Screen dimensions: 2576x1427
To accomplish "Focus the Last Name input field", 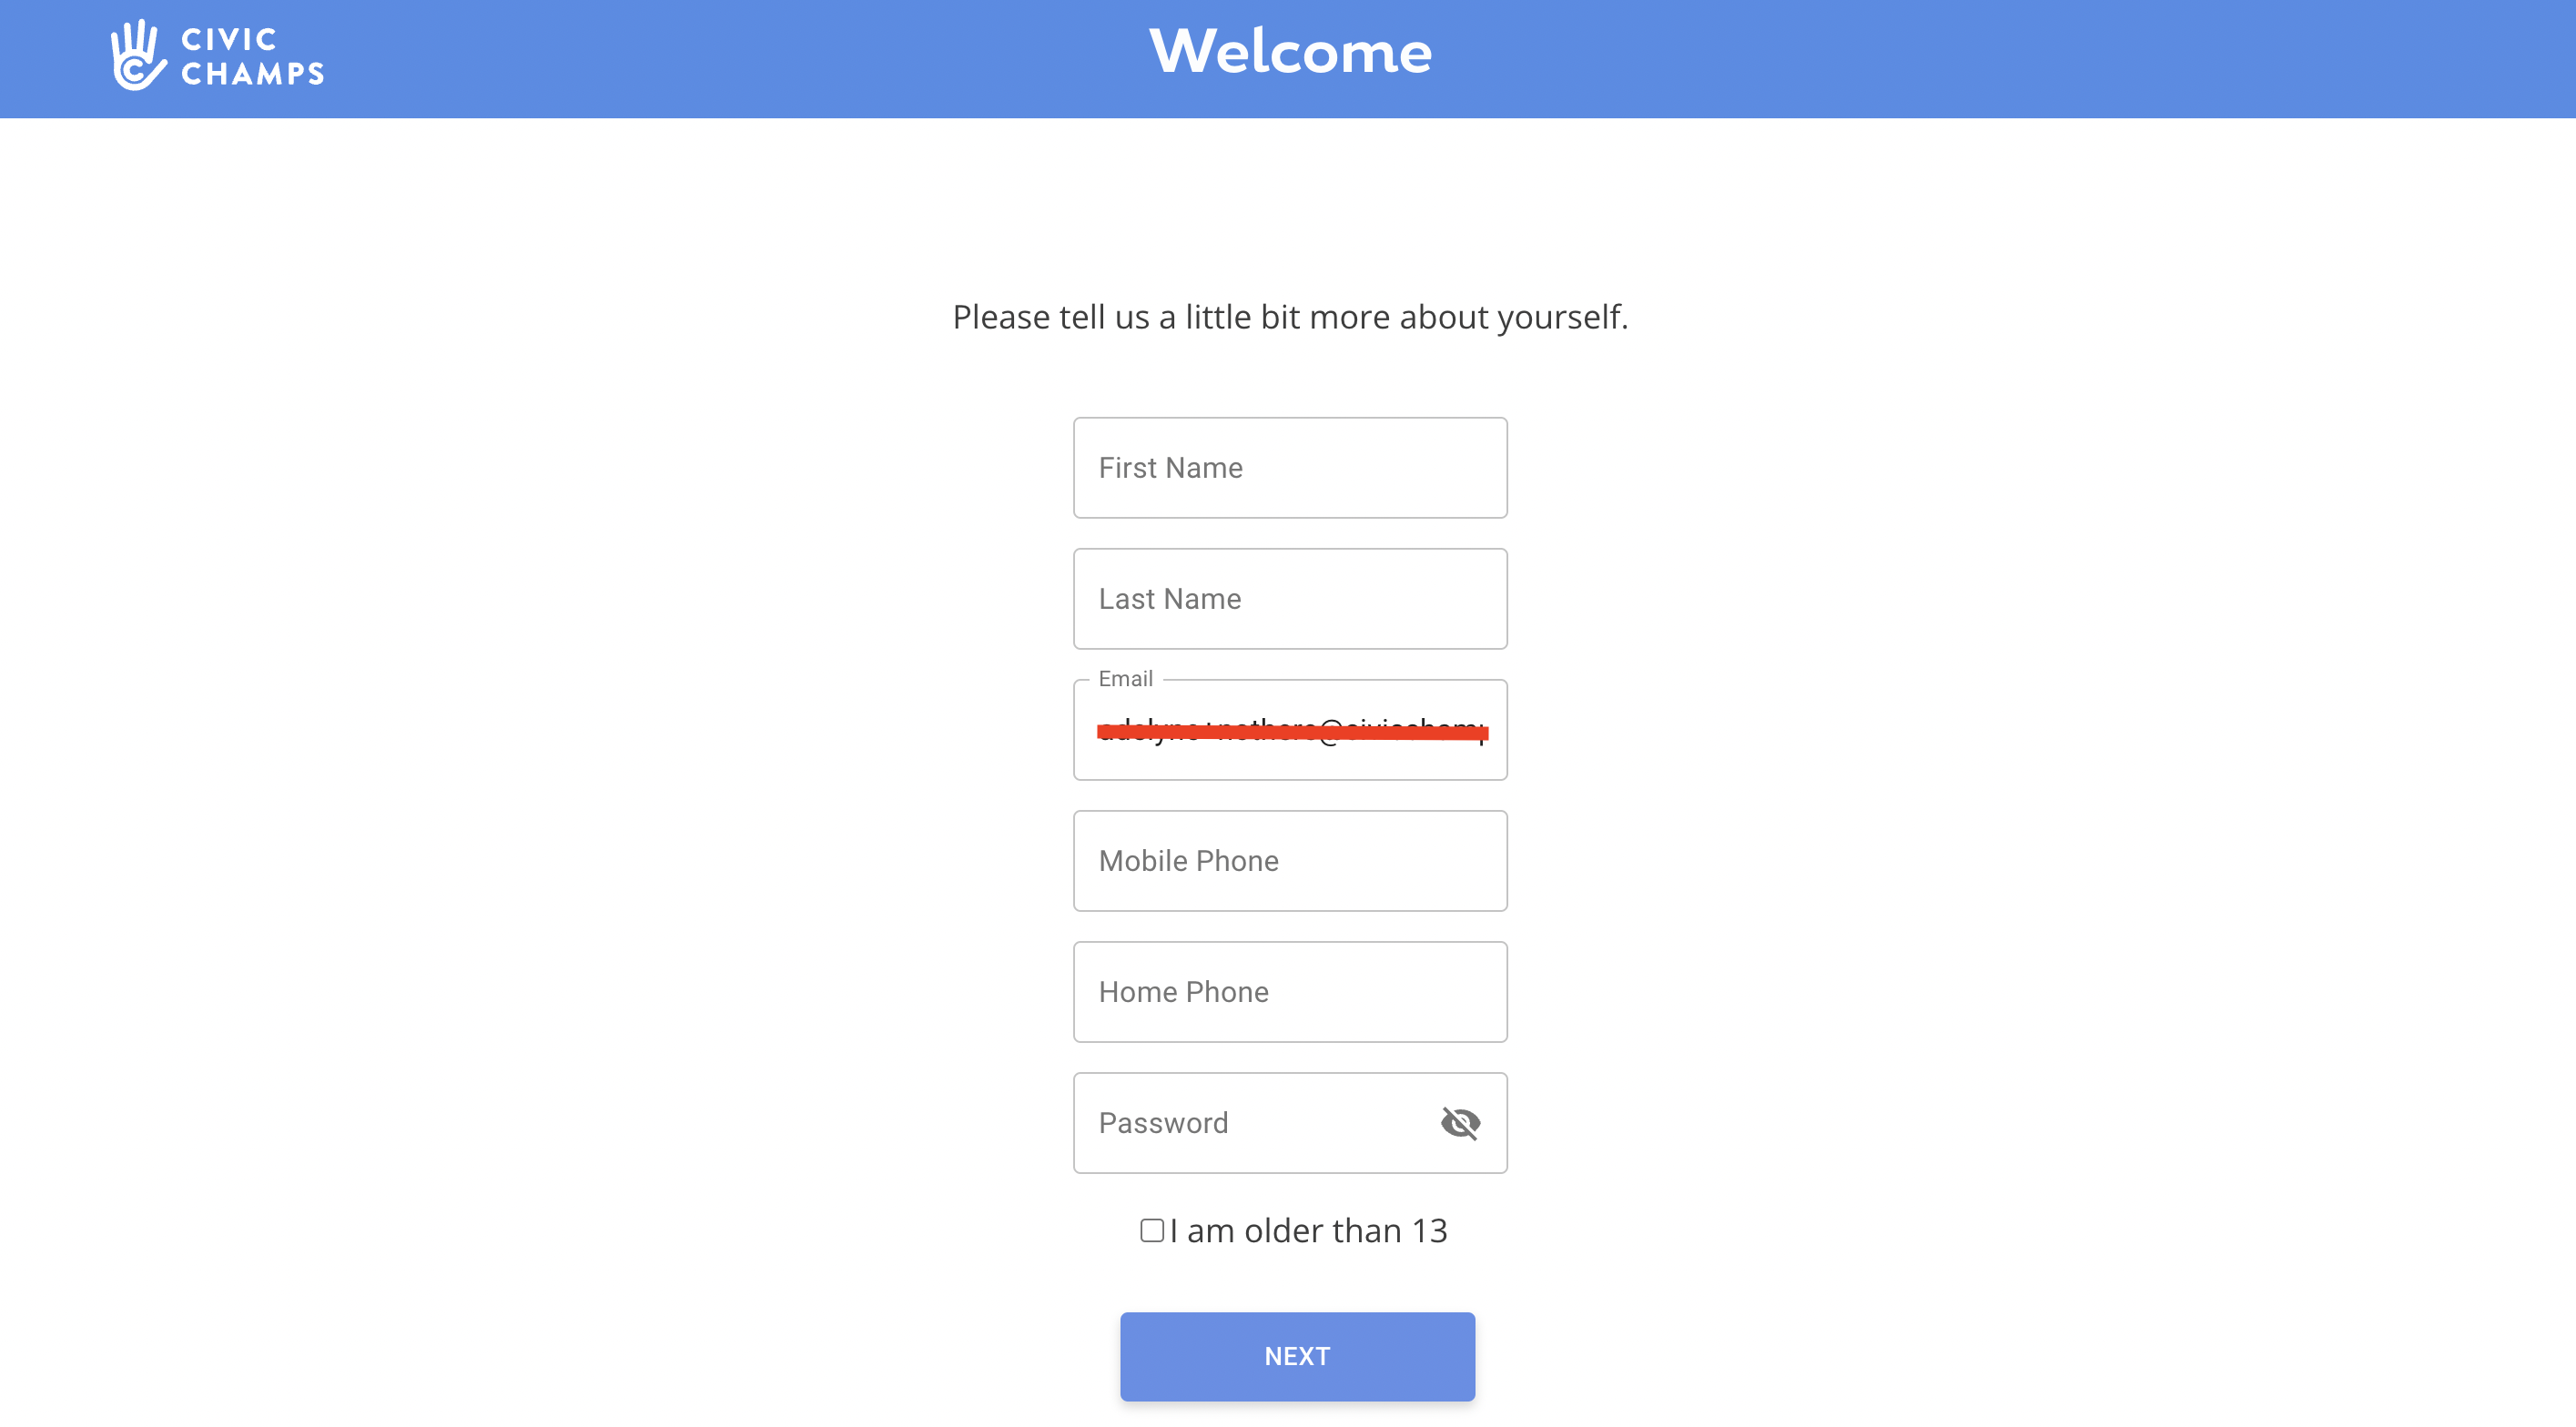I will [x=1290, y=598].
